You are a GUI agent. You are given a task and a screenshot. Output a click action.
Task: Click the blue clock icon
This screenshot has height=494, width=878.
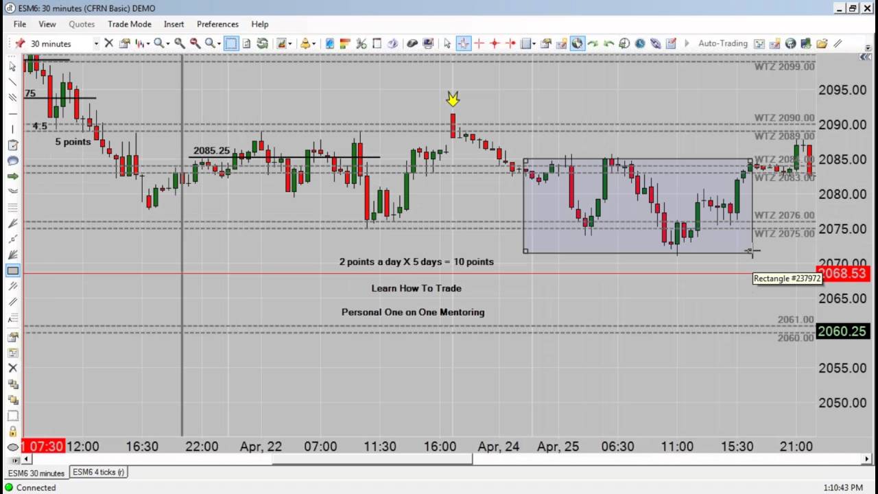(640, 43)
